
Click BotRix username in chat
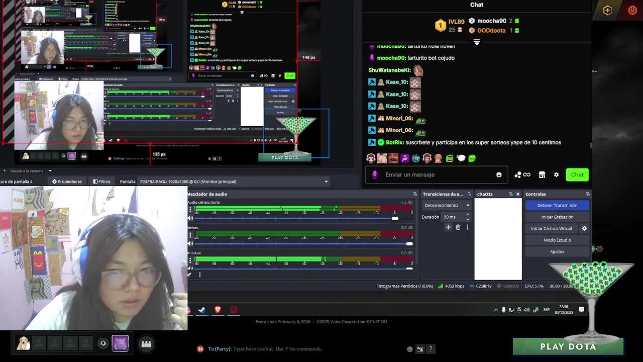[x=394, y=142]
